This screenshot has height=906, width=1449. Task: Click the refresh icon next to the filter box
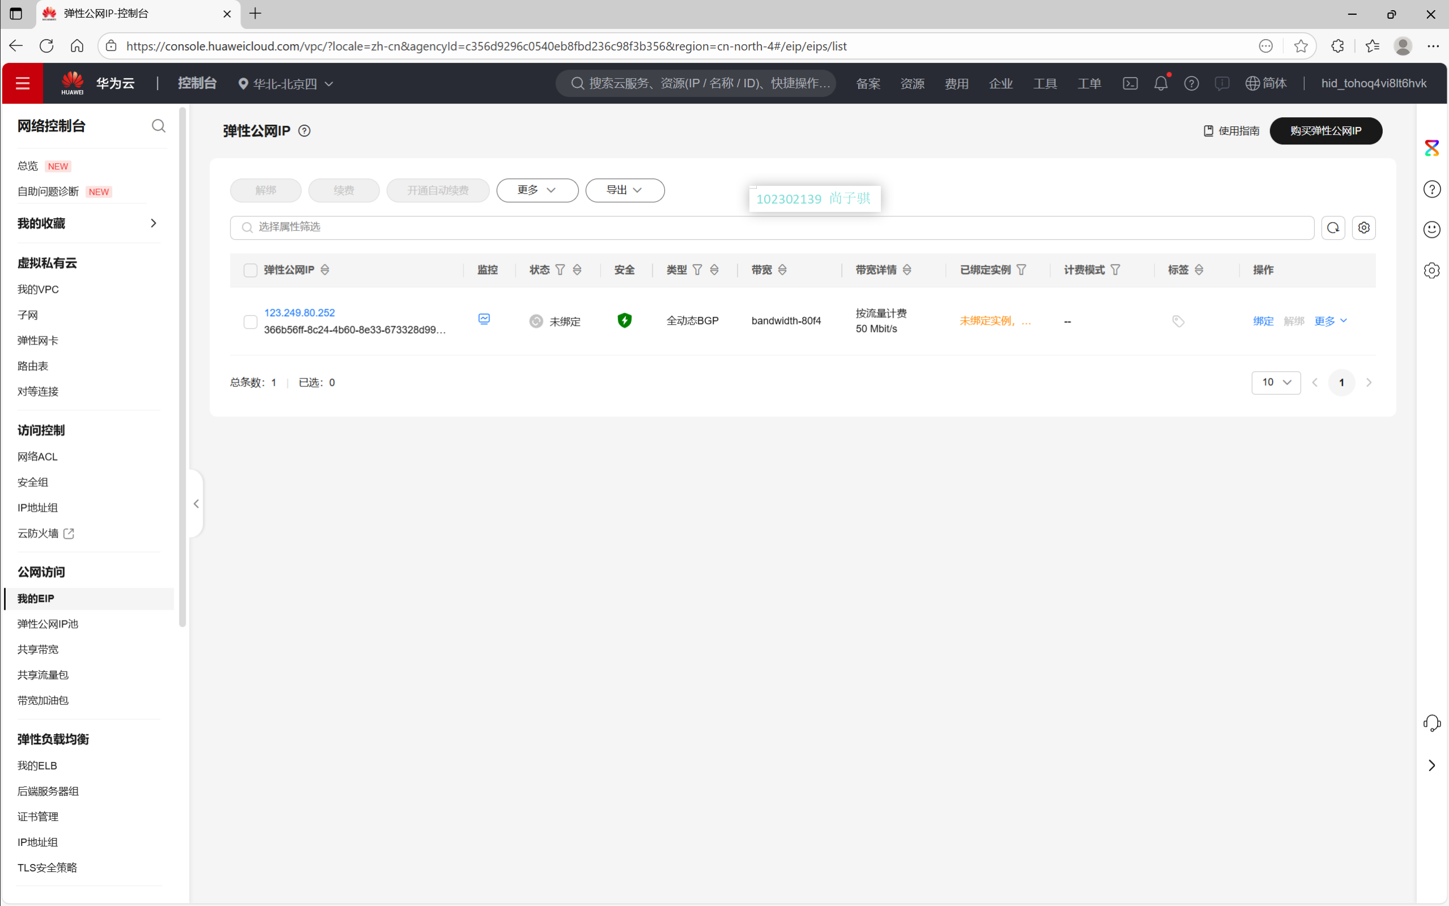(x=1333, y=228)
